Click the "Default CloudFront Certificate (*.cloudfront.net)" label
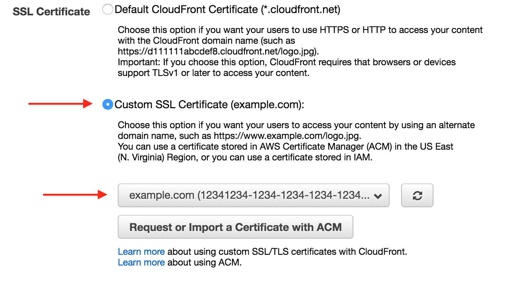Image resolution: width=522 pixels, height=287 pixels. pyautogui.click(x=227, y=10)
